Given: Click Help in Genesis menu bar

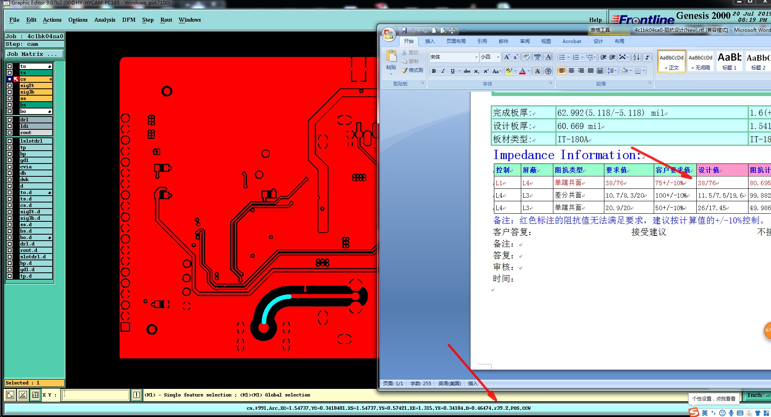Looking at the screenshot, I should coord(595,20).
